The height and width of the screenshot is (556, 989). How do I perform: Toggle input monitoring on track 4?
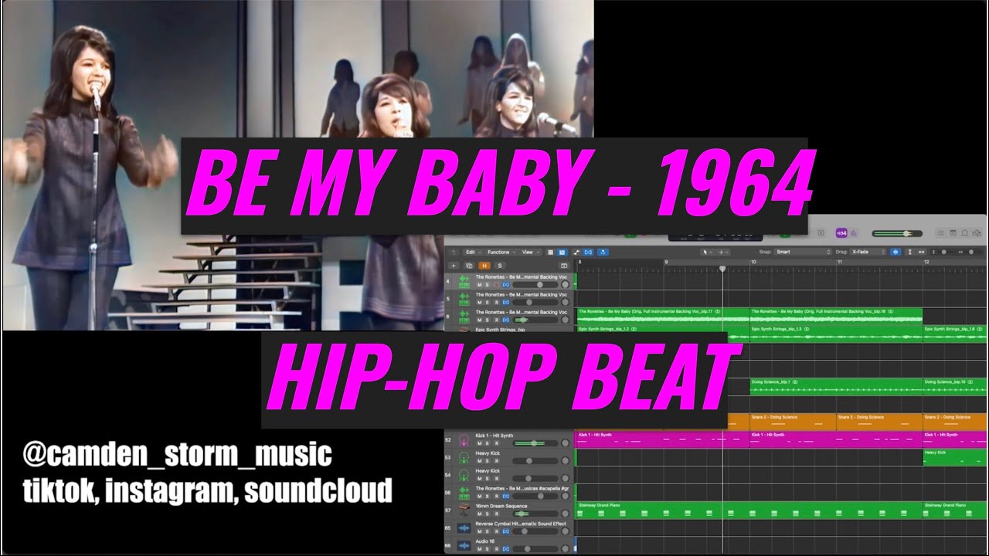pos(506,285)
